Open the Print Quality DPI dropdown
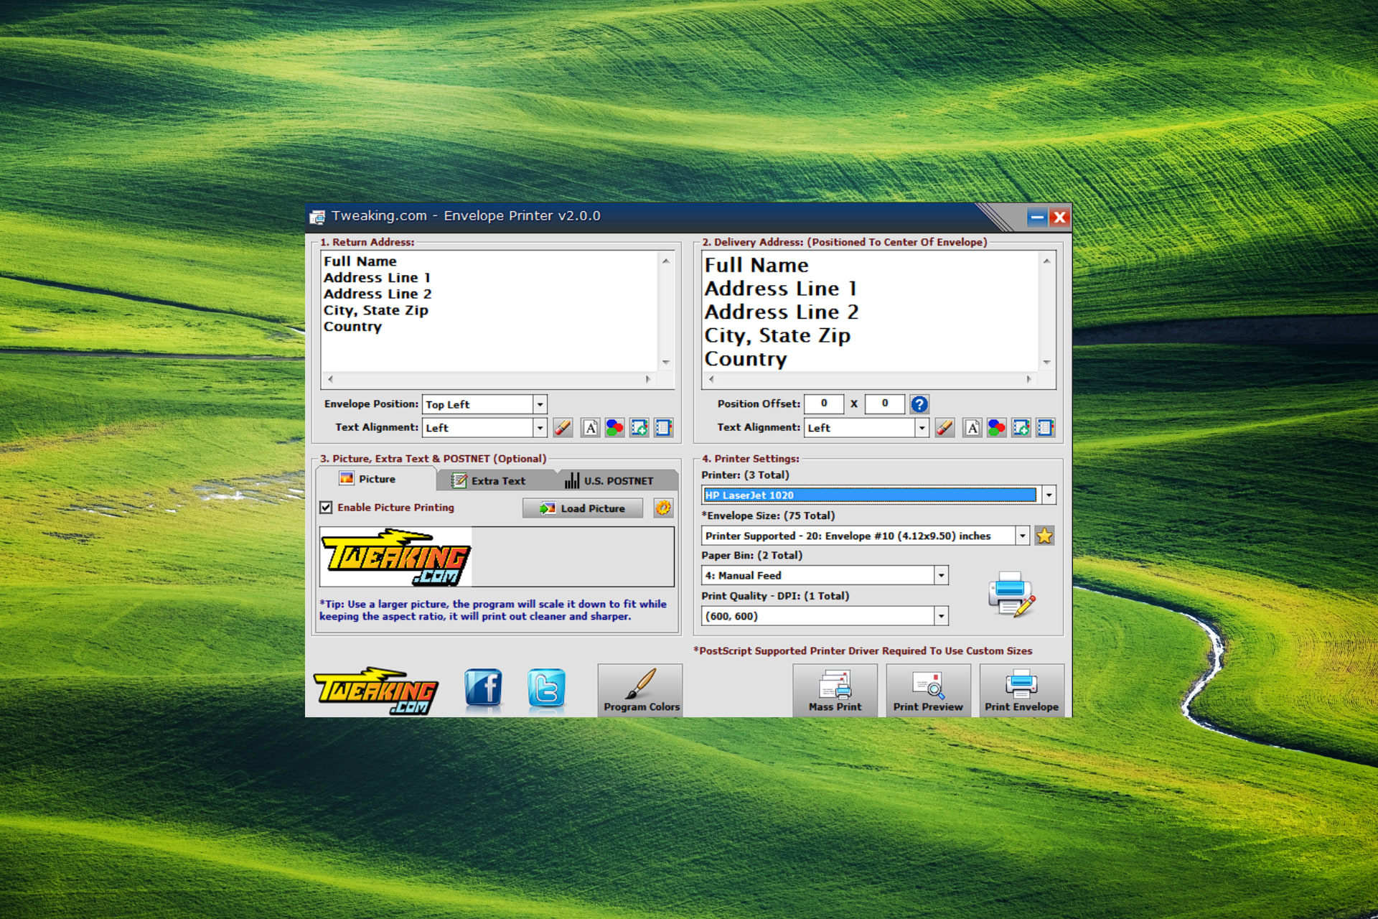This screenshot has width=1378, height=919. (941, 616)
